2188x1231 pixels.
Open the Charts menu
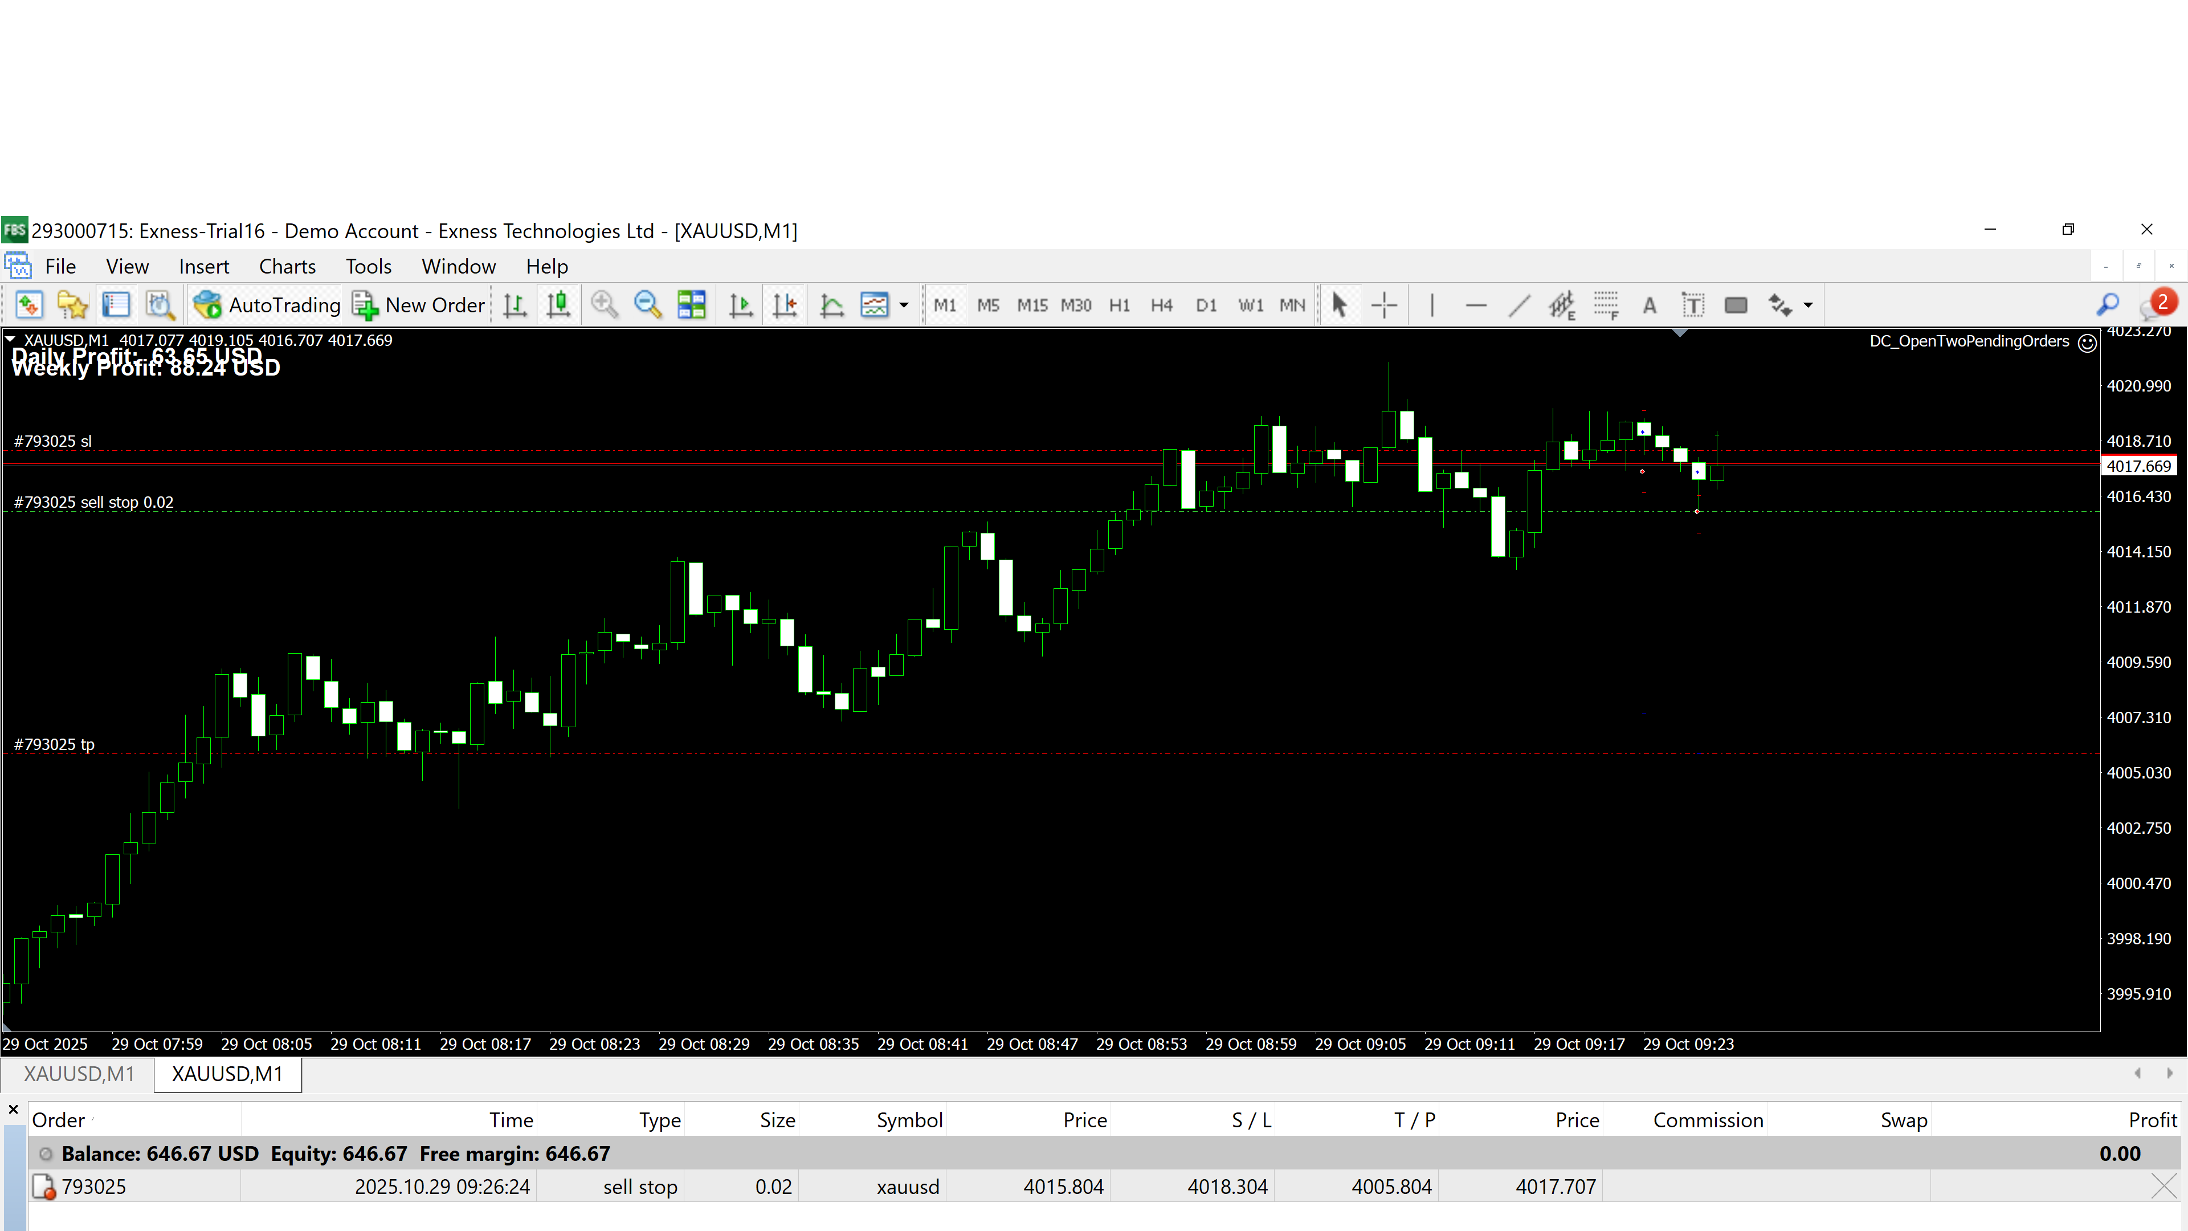[287, 267]
